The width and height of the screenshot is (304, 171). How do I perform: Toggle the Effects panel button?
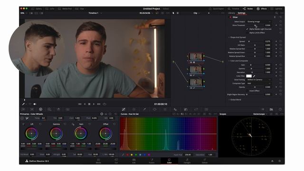(262, 9)
